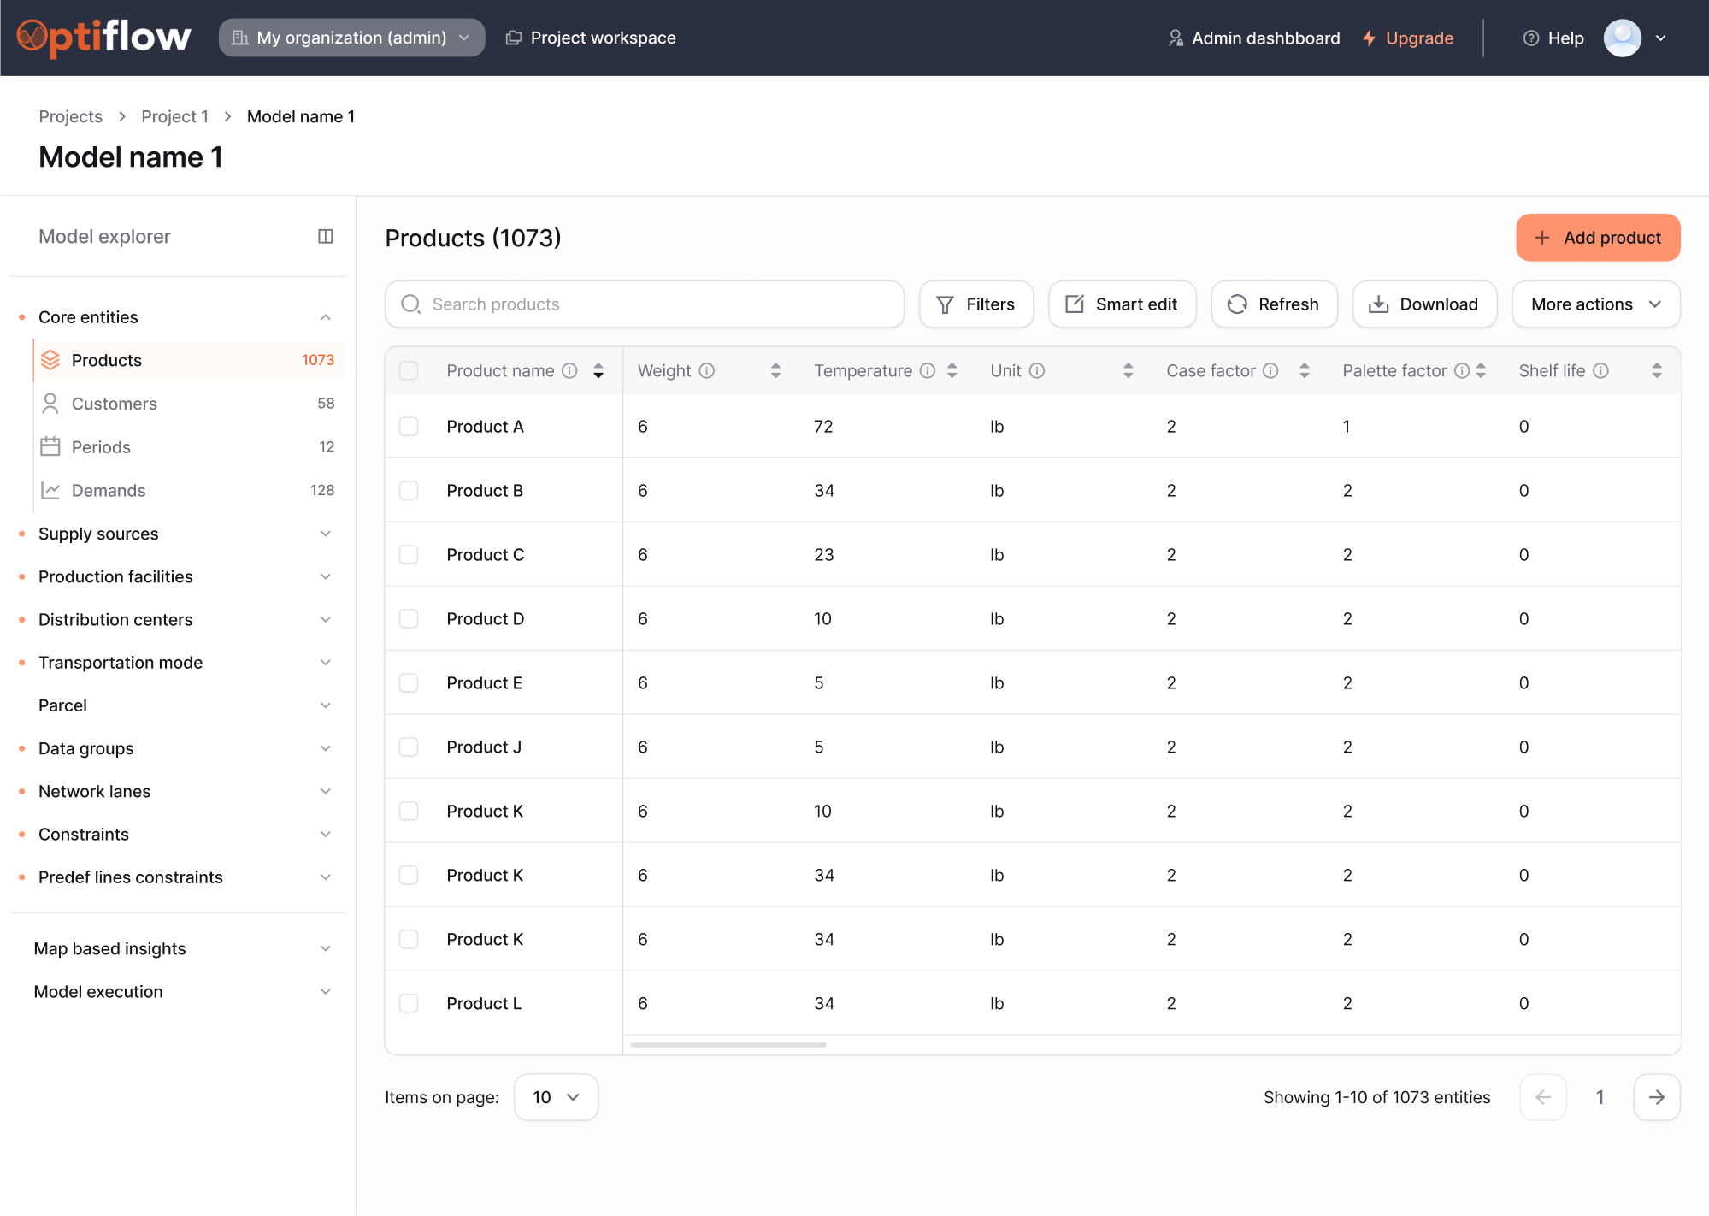1709x1216 pixels.
Task: Open the More actions dropdown
Action: click(1595, 304)
